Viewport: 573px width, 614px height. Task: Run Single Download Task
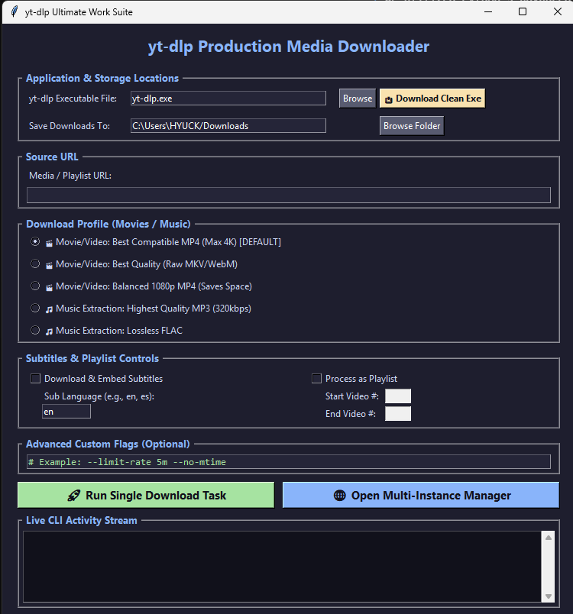tap(146, 495)
